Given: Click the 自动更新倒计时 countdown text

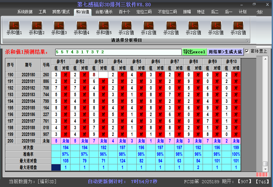Looking at the screenshot, I should 122,182.
